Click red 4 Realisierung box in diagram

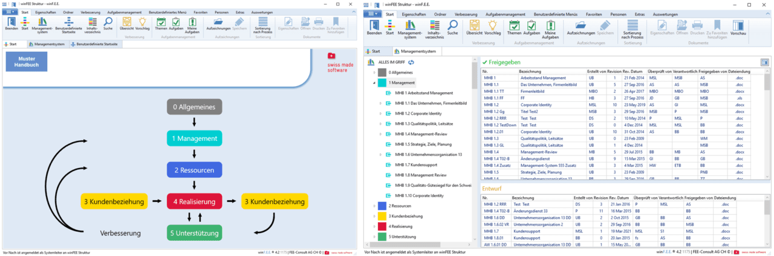point(192,201)
